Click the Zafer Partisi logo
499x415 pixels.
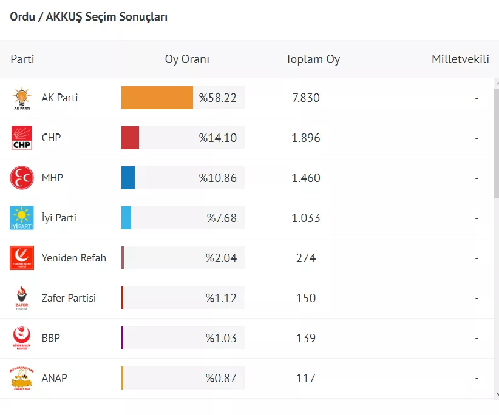point(22,298)
